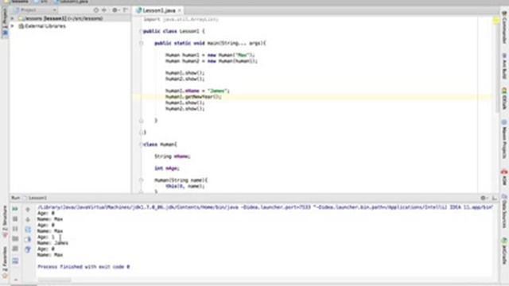Hide the Project panel with its hide icon
509x286 pixels.
point(125,10)
